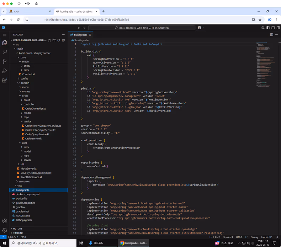This screenshot has height=247, width=281.
Task: Open the Extensions view
Action: tap(5, 80)
